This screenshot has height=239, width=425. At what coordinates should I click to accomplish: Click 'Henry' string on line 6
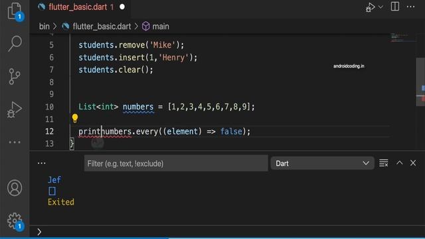click(x=173, y=58)
